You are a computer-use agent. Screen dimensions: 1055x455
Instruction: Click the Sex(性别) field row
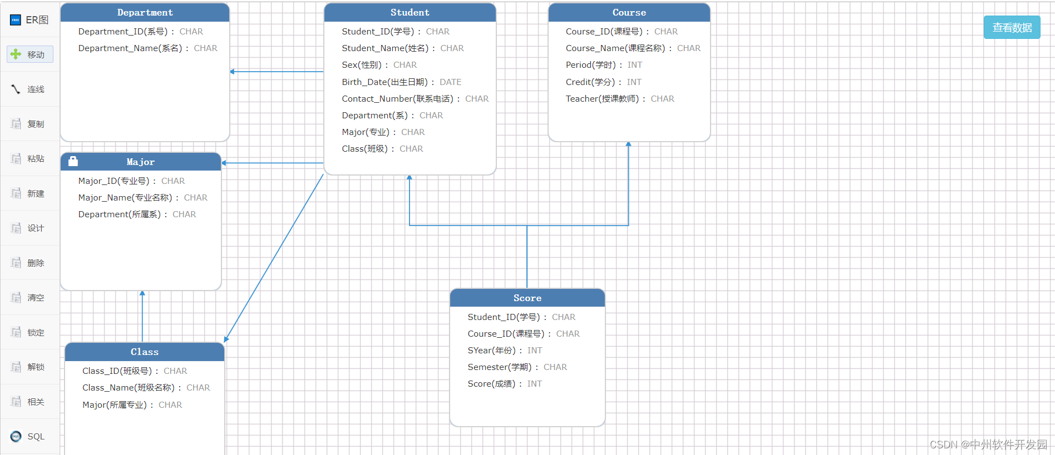pyautogui.click(x=379, y=65)
